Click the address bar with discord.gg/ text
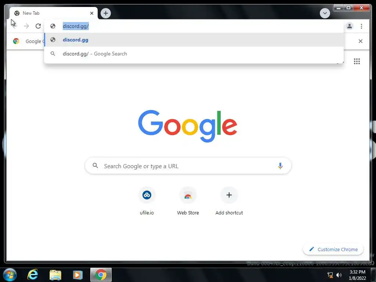 (194, 26)
